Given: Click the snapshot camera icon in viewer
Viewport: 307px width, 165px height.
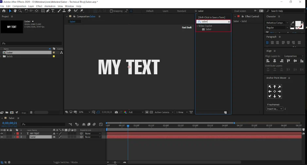Looking at the screenshot, I should point(116,112).
